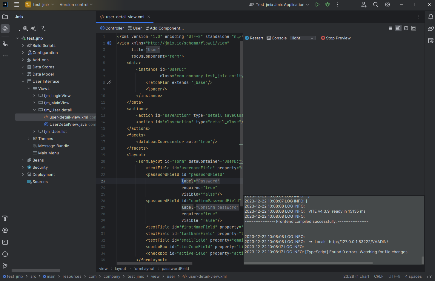The image size is (435, 281).
Task: Collapse Views node
Action: pyautogui.click(x=29, y=88)
